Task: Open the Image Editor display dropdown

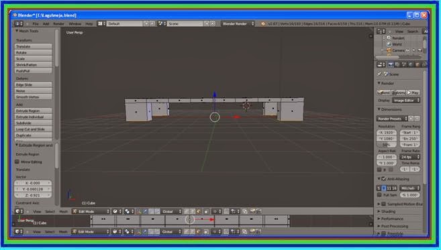Action: 406,101
